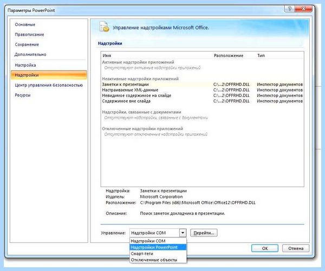Click location cell of Настраиваемые XML-данные row
Viewport: 325px width, 271px height.
pos(231,90)
